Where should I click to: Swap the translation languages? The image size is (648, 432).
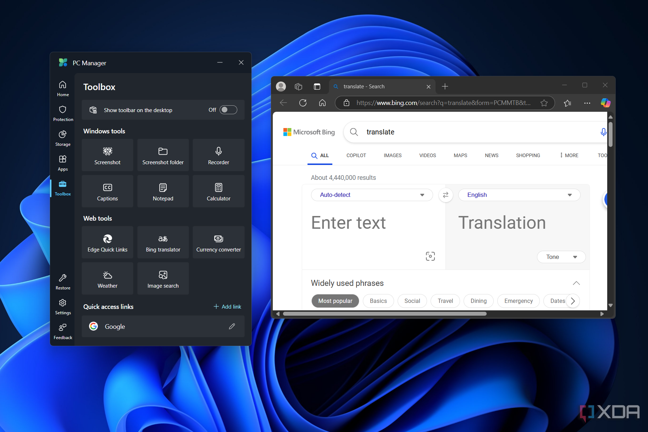(446, 195)
